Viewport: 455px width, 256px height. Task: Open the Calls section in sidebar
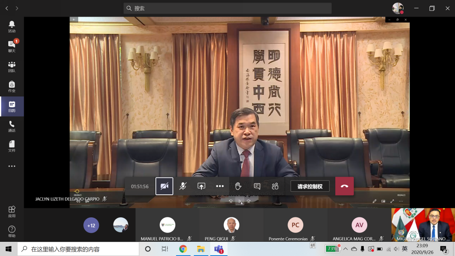click(12, 126)
